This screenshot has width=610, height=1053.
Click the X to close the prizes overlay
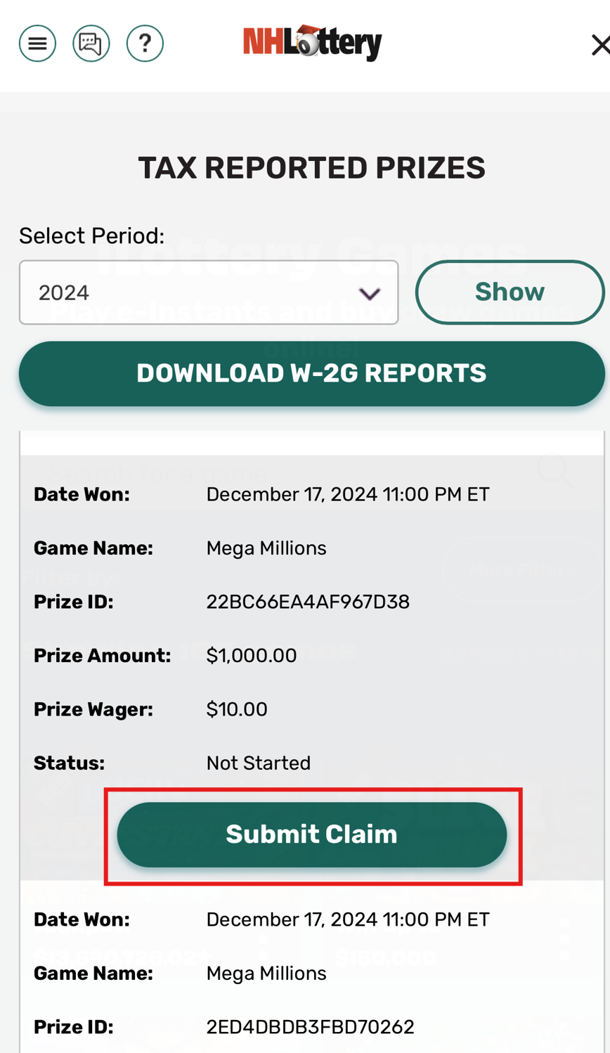coord(602,44)
